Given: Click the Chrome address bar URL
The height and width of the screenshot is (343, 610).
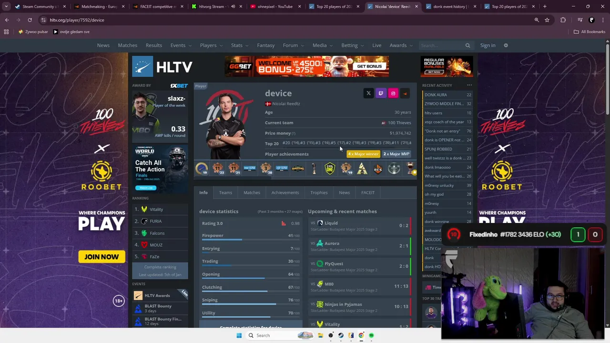Looking at the screenshot, I should pos(77,20).
